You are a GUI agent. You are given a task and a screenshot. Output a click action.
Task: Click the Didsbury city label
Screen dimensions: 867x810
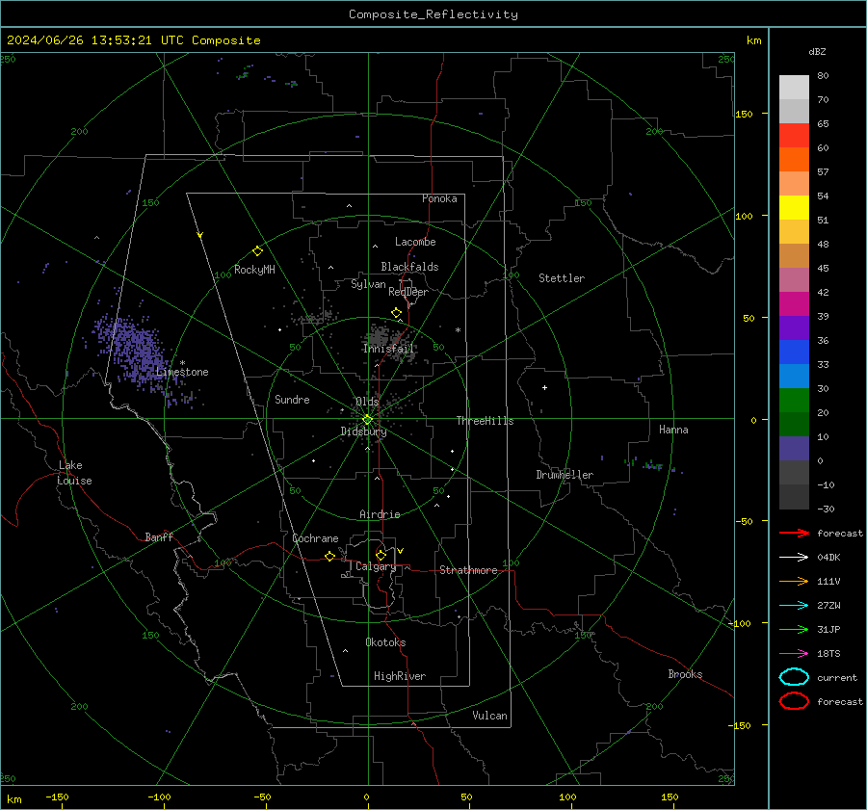click(x=363, y=431)
